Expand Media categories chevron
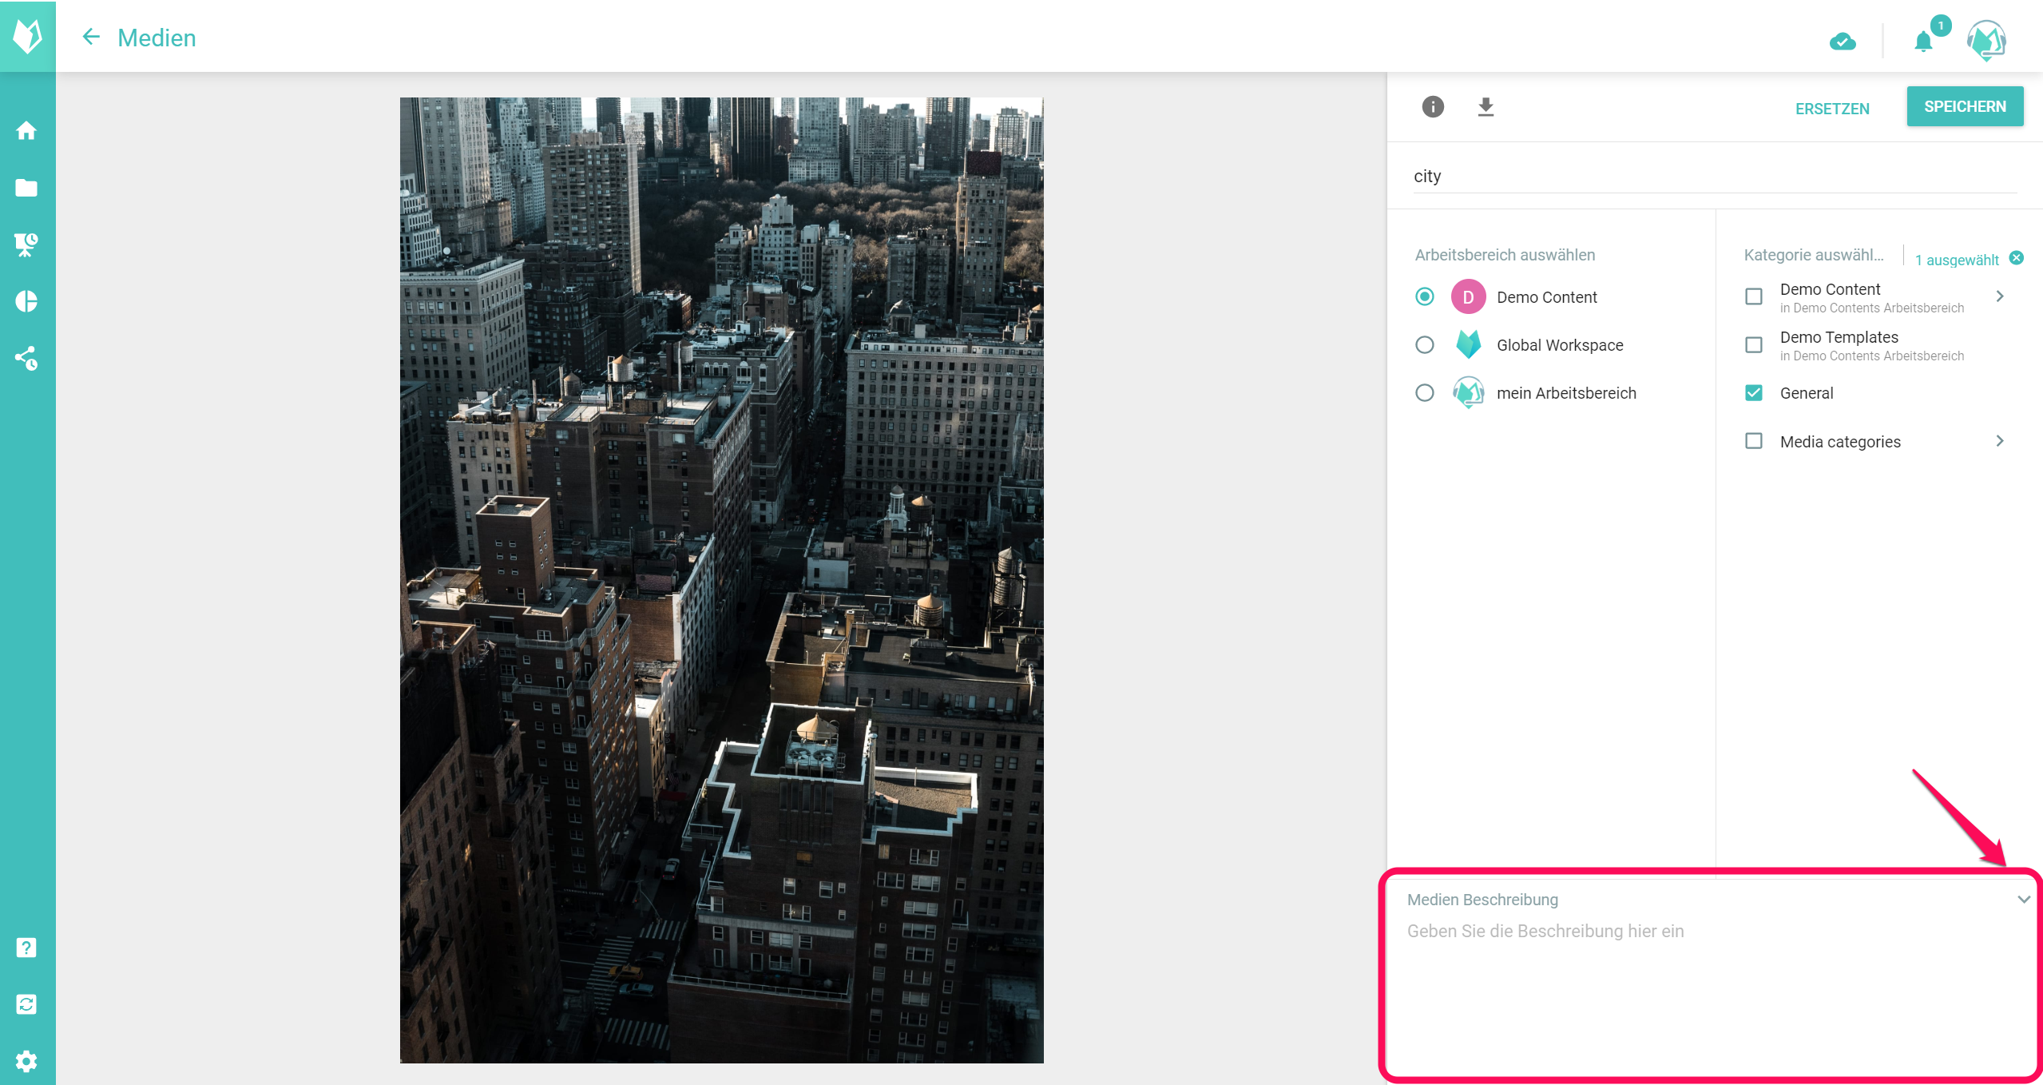Screen dimensions: 2043x1085 [x=2000, y=441]
